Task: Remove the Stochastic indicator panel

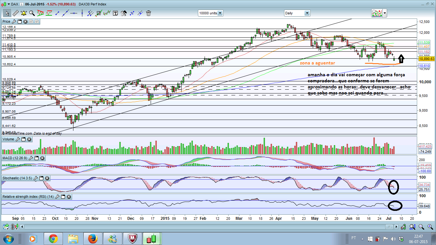Action: click(x=47, y=178)
